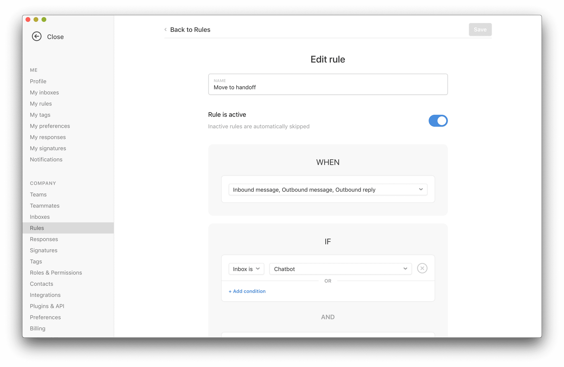Go to Teammates settings page
Image resolution: width=564 pixels, height=367 pixels.
click(45, 206)
